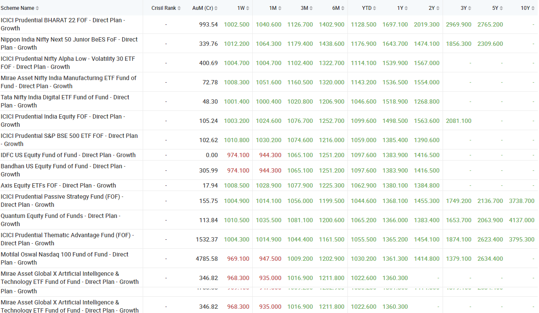Click 3Y value 2969.900 in BHARAT 22 row
The height and width of the screenshot is (313, 539).
coord(458,24)
